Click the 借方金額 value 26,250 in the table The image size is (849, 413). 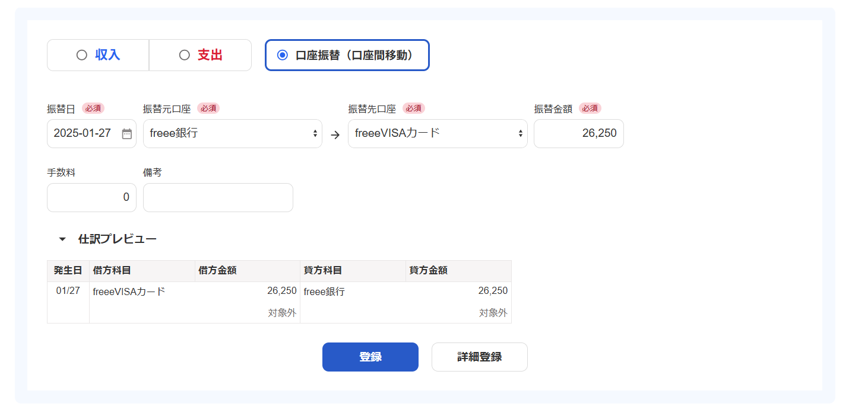click(x=281, y=291)
